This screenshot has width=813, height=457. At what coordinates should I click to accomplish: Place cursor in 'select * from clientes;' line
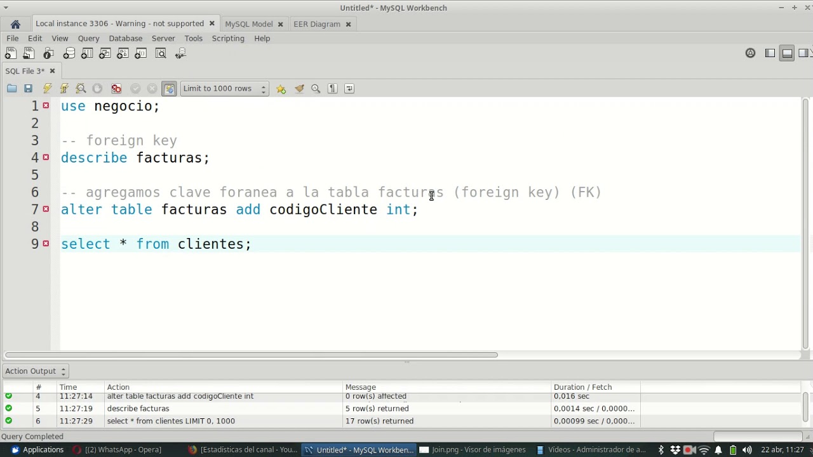[156, 244]
